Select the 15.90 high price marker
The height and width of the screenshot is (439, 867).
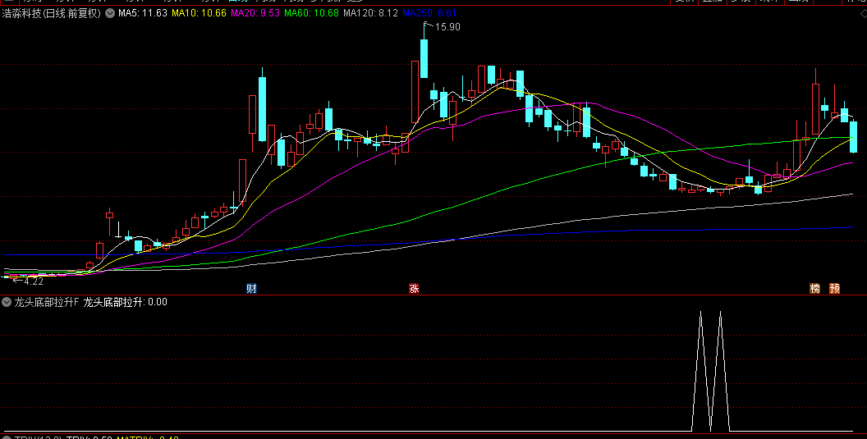point(447,26)
